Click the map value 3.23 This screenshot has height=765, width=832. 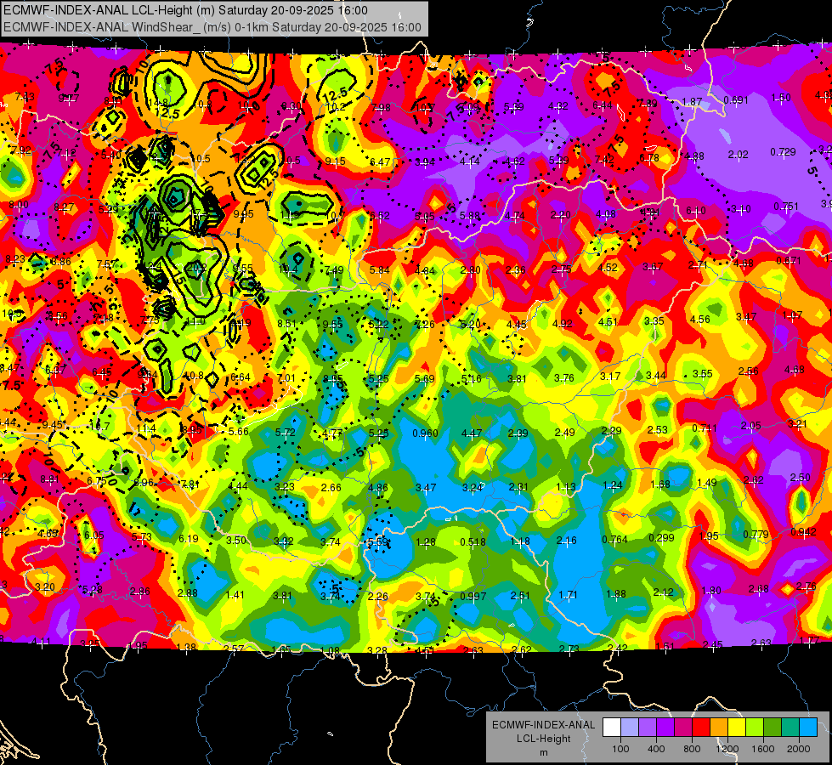pos(285,487)
